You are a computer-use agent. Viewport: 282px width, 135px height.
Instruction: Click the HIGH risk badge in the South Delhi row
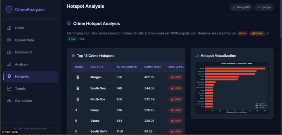coord(176,132)
